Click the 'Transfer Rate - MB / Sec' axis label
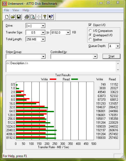This screenshot has width=126, height=161. tap(53, 147)
